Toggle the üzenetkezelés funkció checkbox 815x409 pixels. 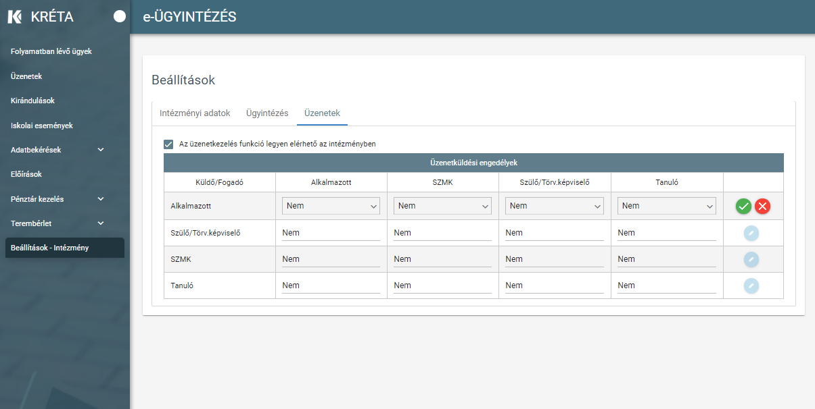[168, 144]
